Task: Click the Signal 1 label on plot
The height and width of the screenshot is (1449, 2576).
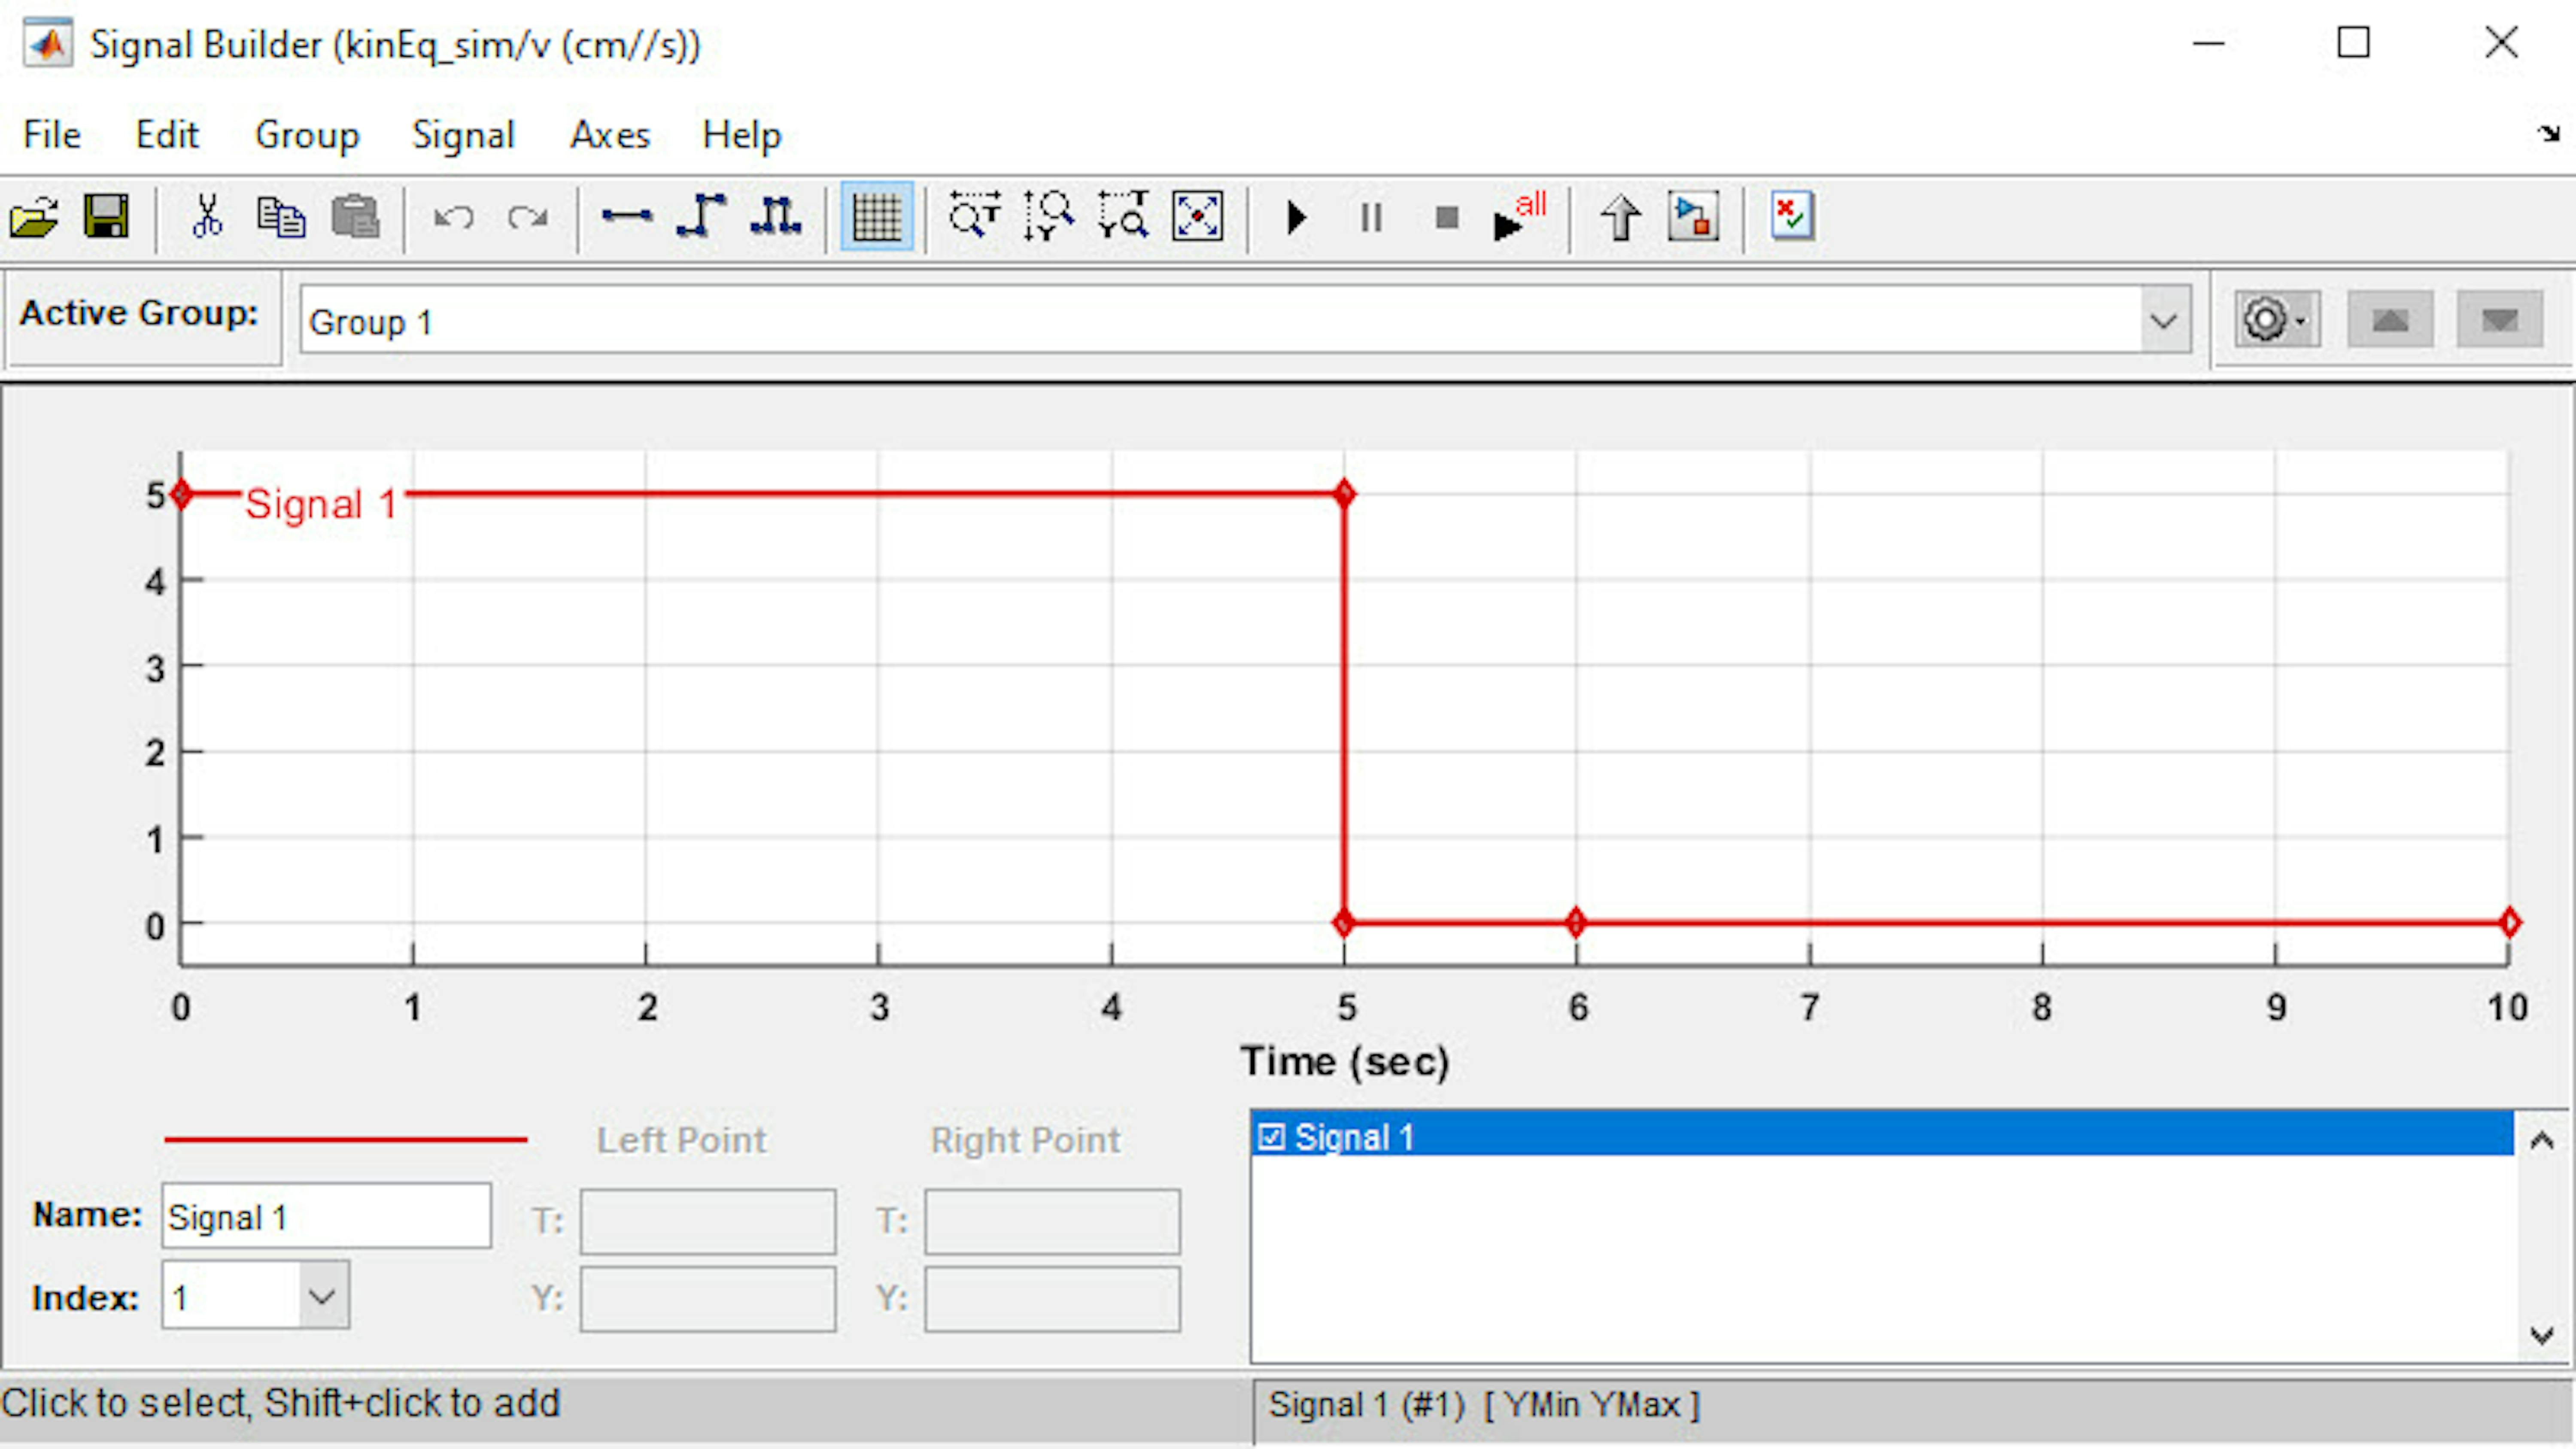Action: 322,504
